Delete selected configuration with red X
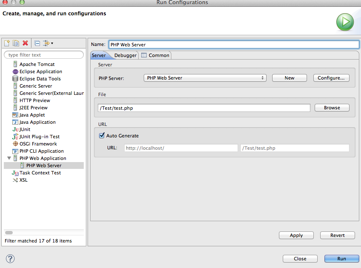The image size is (361, 268). pos(26,43)
